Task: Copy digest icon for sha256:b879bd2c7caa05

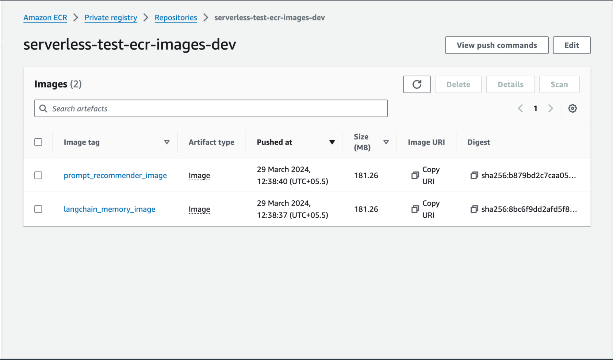Action: [474, 175]
